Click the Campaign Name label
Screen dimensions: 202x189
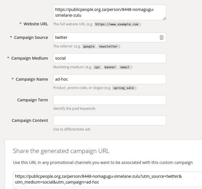(32, 79)
